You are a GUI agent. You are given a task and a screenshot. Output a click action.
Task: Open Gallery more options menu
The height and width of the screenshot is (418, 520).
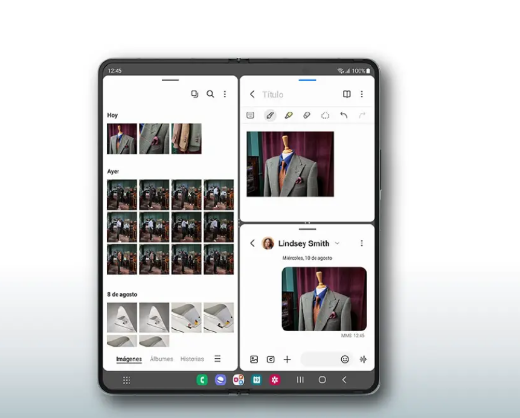pyautogui.click(x=225, y=94)
